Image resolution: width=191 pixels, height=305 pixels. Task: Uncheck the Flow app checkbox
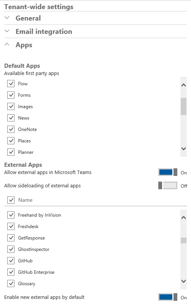(11, 84)
